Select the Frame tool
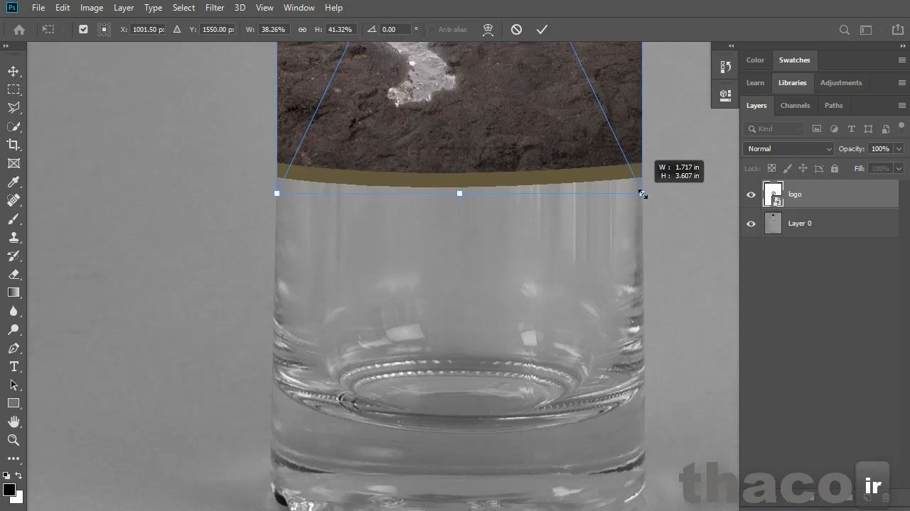The image size is (910, 511). (x=14, y=163)
